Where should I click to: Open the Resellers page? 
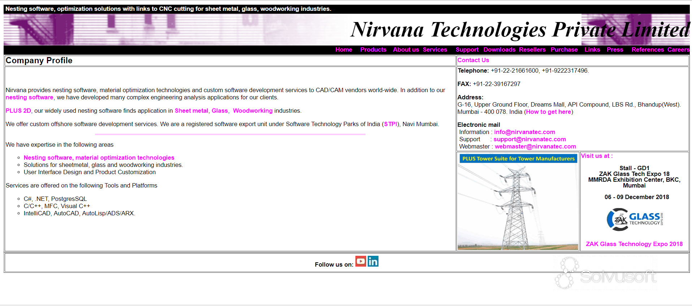[x=532, y=50]
